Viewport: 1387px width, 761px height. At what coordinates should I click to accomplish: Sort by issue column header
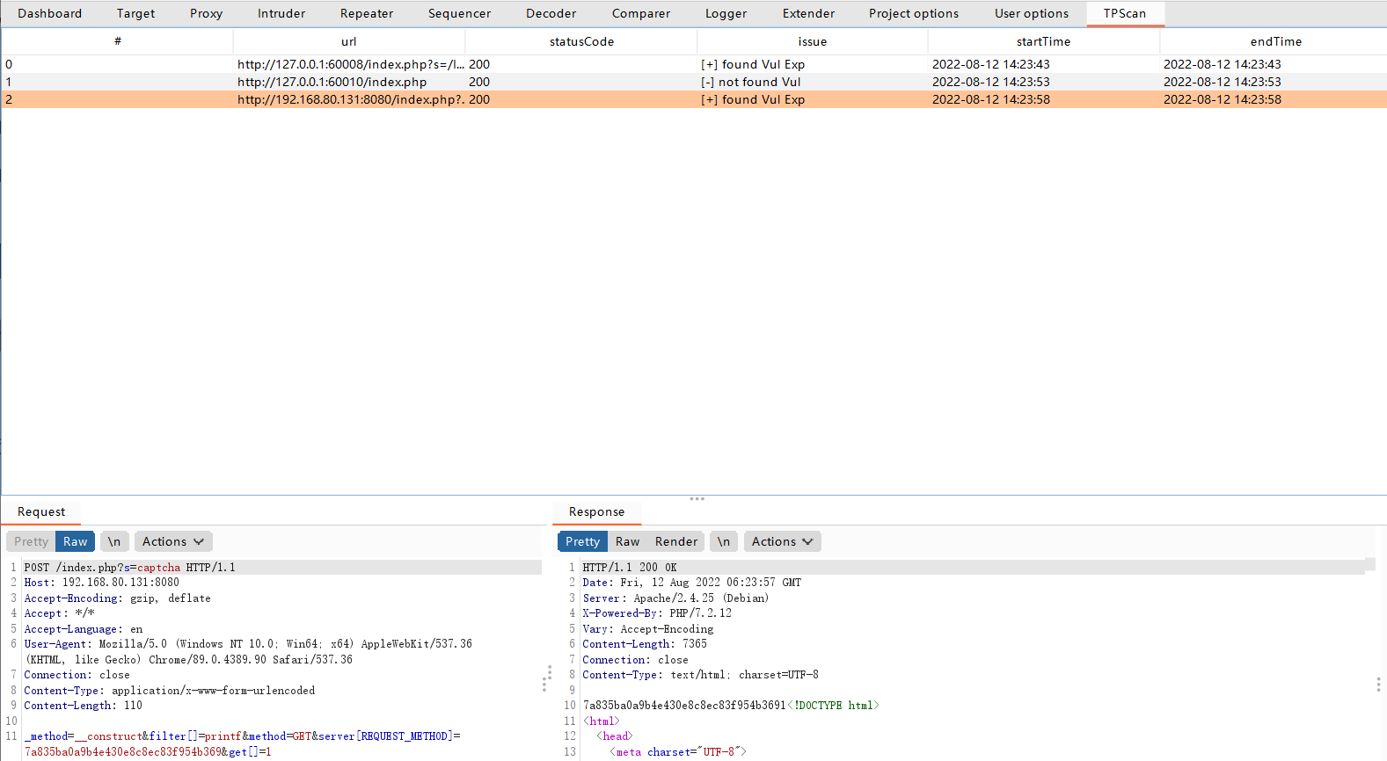813,41
